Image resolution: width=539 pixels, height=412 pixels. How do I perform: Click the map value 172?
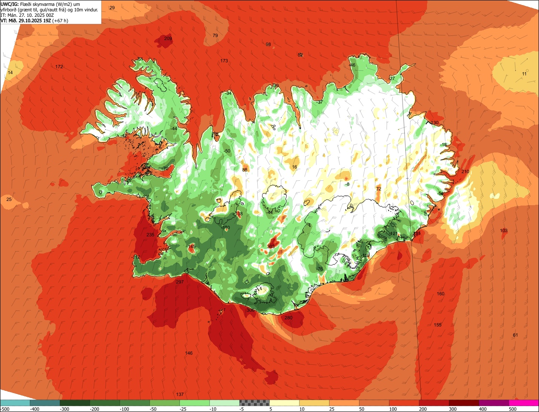[x=59, y=67]
